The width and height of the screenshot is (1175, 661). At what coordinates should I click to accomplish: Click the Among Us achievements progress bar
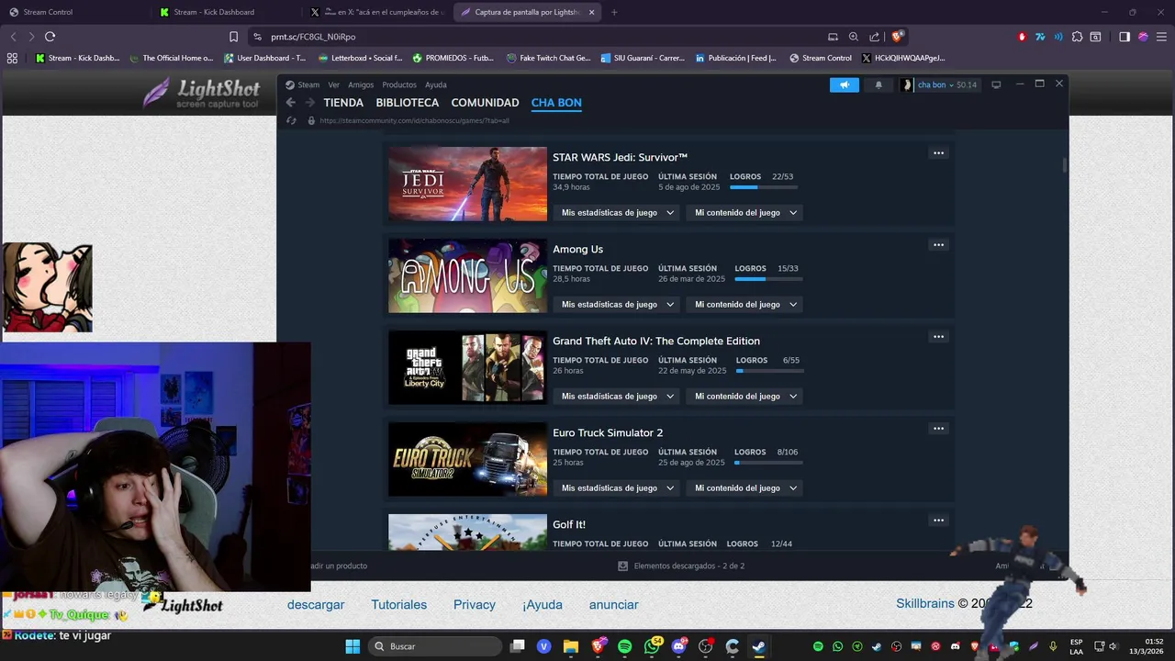point(768,279)
